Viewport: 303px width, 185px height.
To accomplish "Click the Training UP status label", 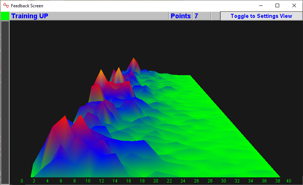I will (30, 16).
